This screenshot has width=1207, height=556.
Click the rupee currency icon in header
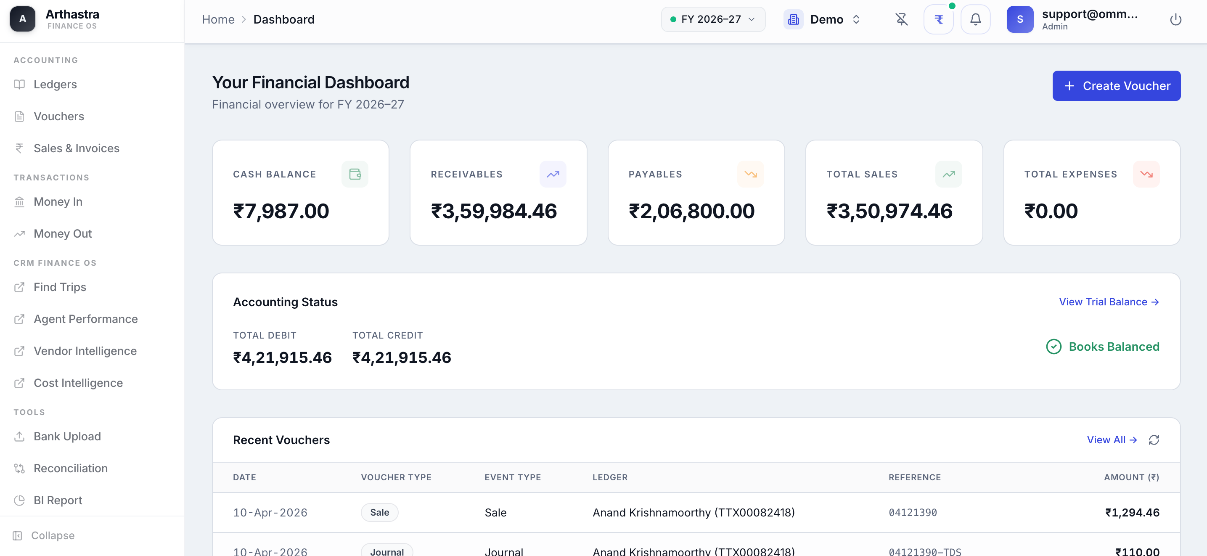click(x=938, y=19)
